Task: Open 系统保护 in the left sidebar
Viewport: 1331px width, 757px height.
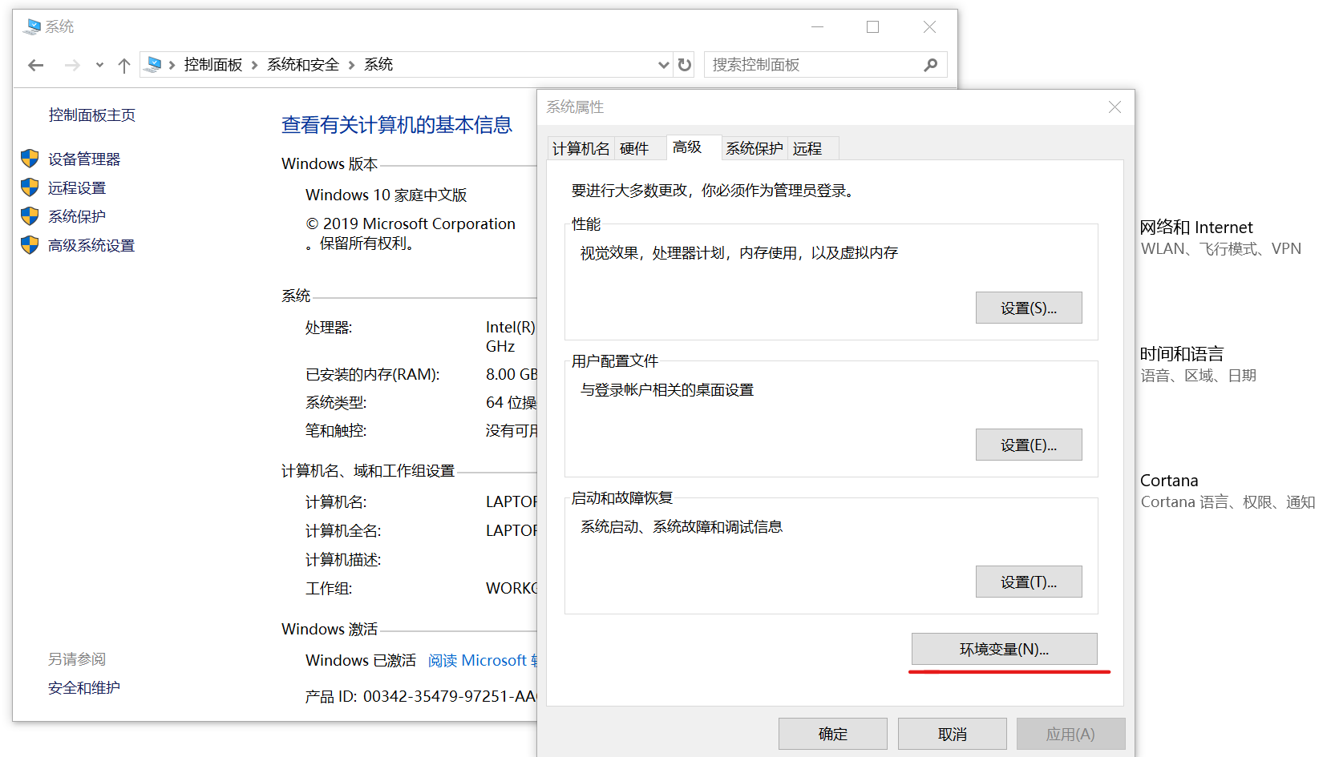Action: click(76, 215)
